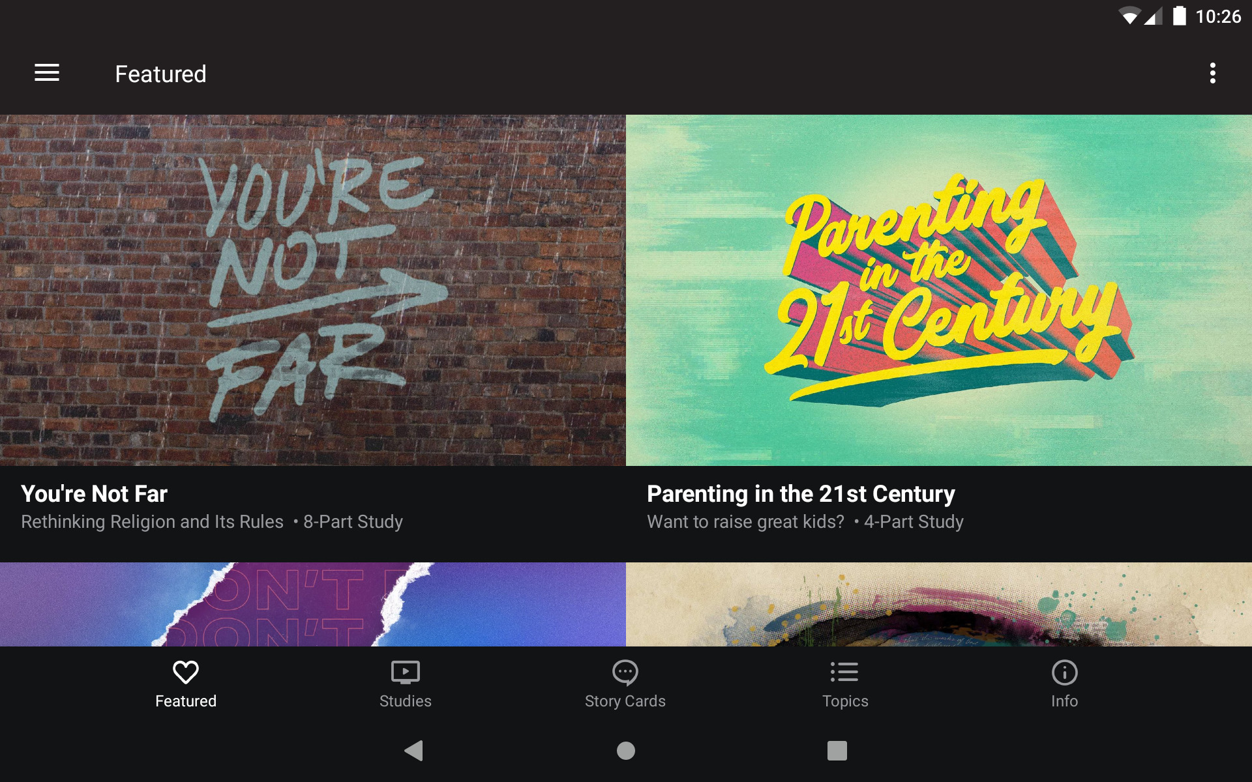Open the three-dot overflow menu
1252x782 pixels.
point(1212,73)
